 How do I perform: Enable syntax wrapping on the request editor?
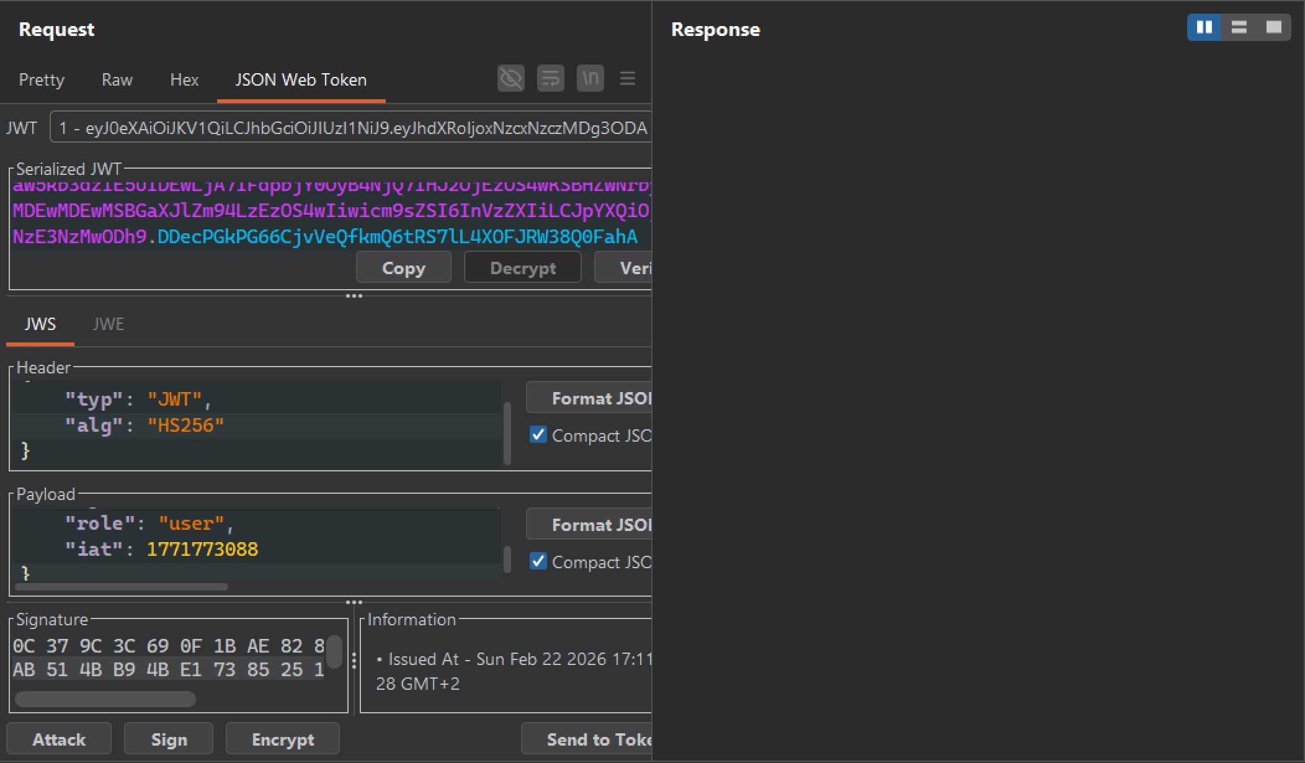(550, 78)
